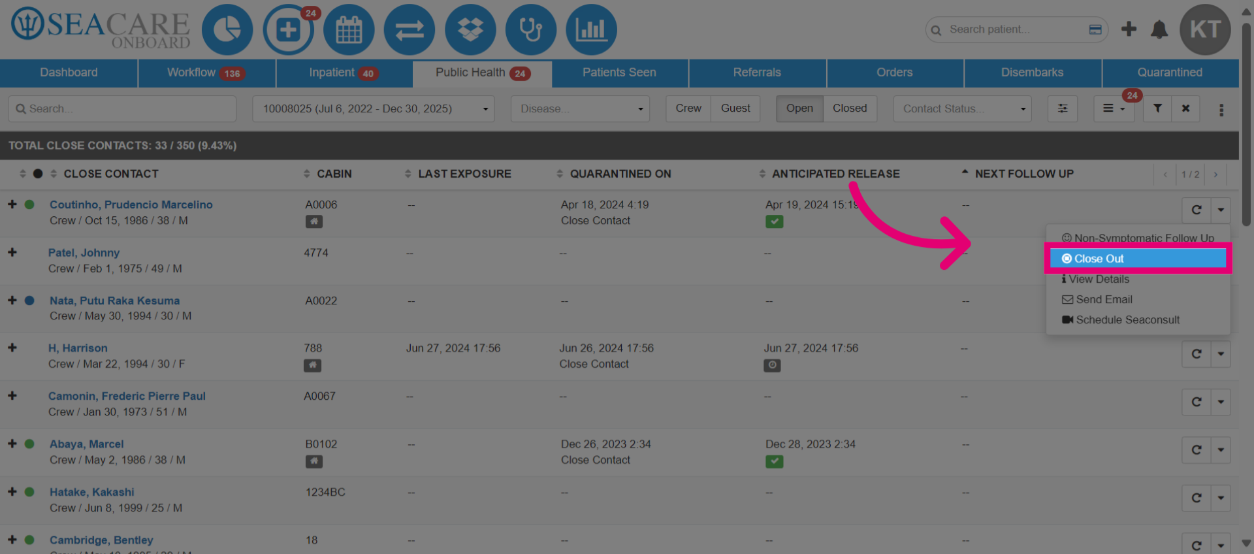Screen dimensions: 1254x554
Task: Select View Details menu entry
Action: (x=1138, y=279)
